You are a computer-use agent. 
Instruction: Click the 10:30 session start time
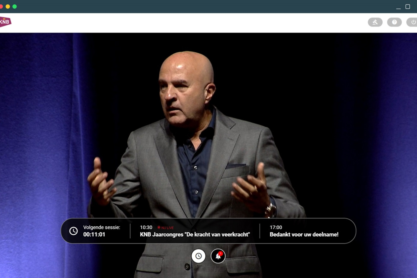pos(146,227)
